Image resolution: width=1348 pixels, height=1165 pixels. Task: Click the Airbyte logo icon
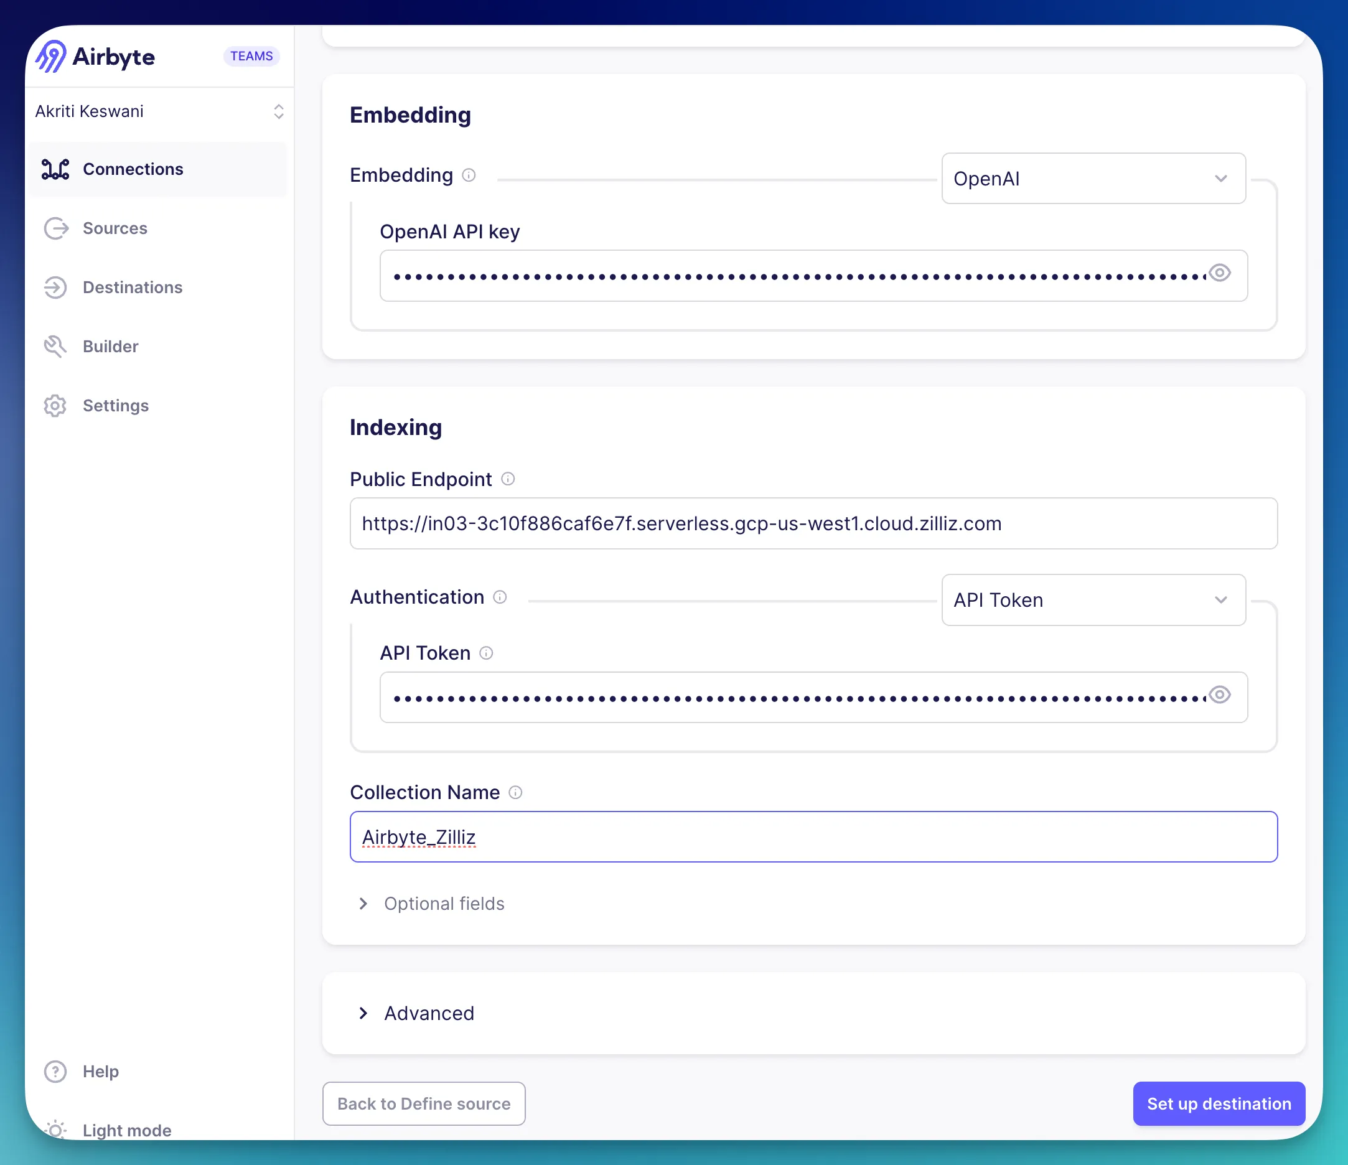[51, 57]
